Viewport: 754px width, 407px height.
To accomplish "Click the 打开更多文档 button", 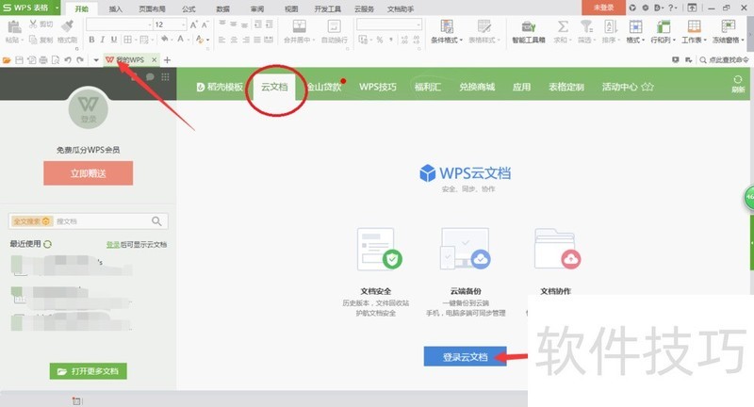I will (x=88, y=372).
